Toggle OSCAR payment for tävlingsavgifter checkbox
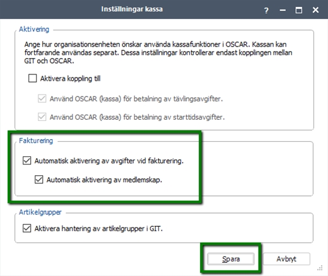The image size is (328, 276). click(42, 98)
